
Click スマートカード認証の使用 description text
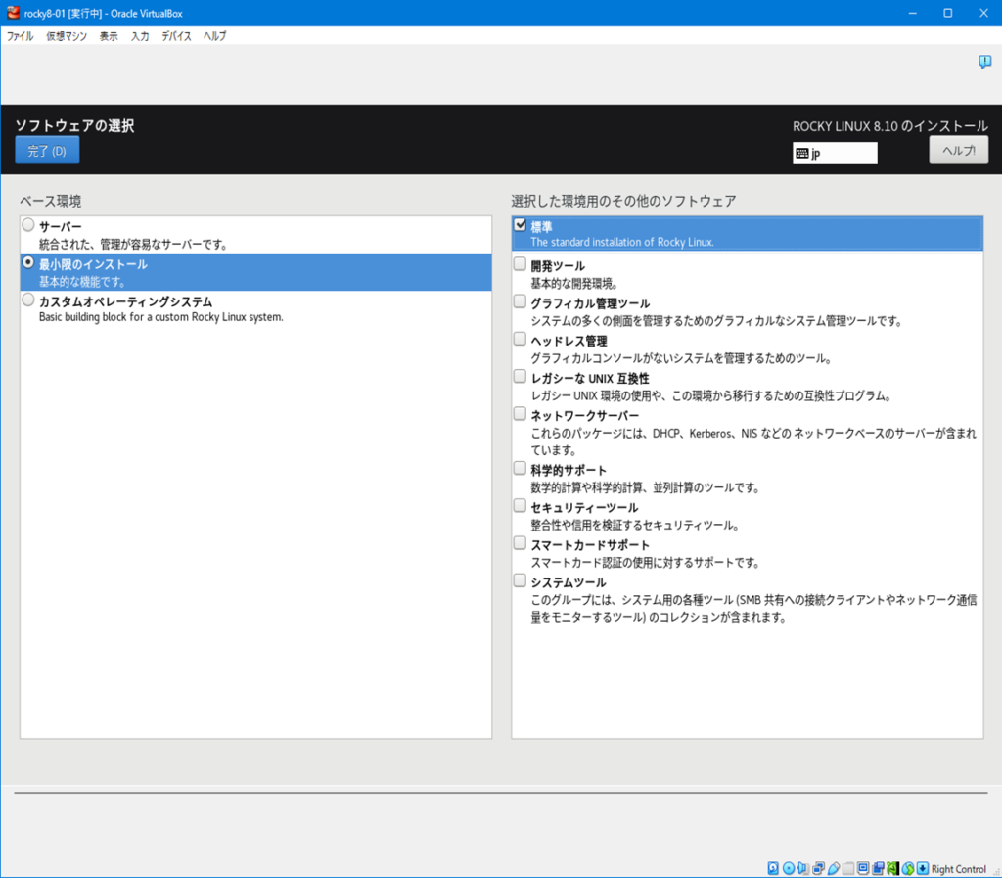coord(646,563)
